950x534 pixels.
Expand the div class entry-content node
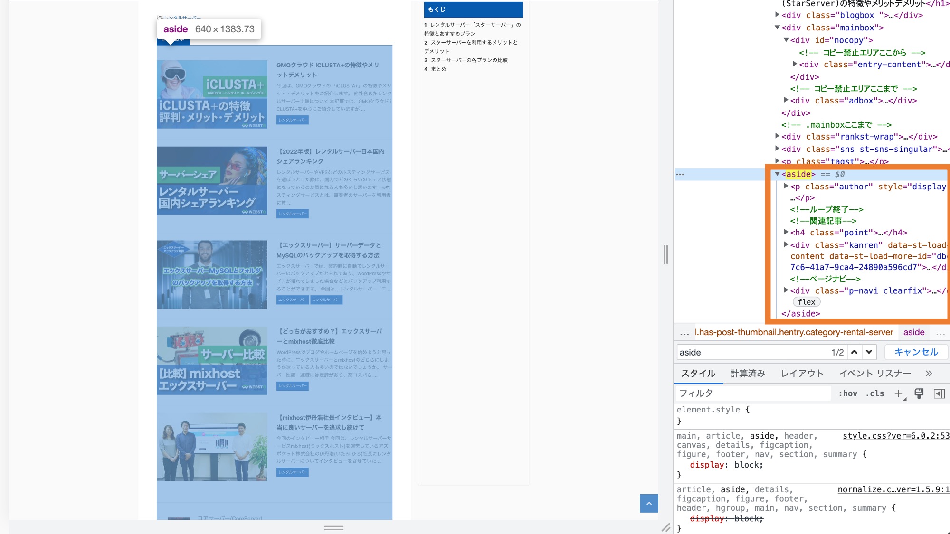click(795, 64)
